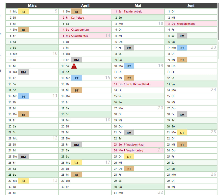The image size is (219, 195).
Task: Select the RM badge on June 5
Action: click(182, 36)
